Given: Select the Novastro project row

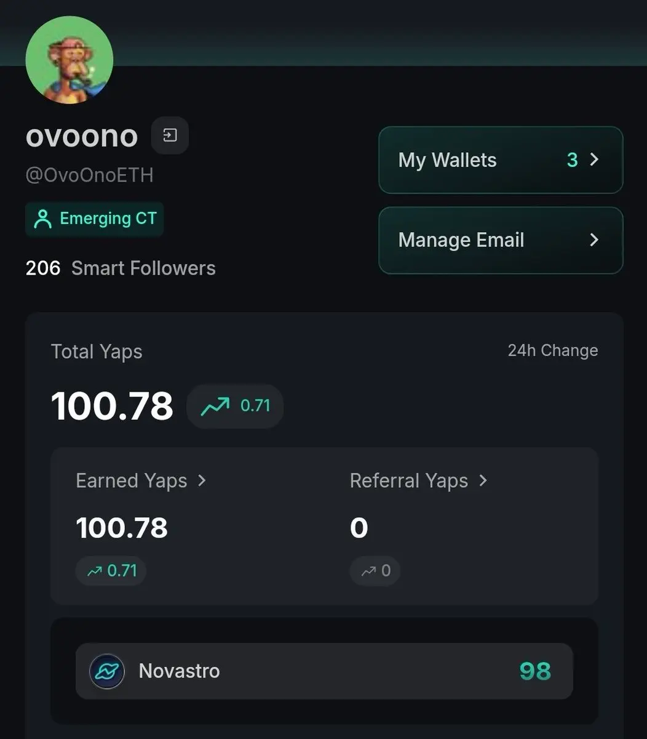Looking at the screenshot, I should point(324,671).
